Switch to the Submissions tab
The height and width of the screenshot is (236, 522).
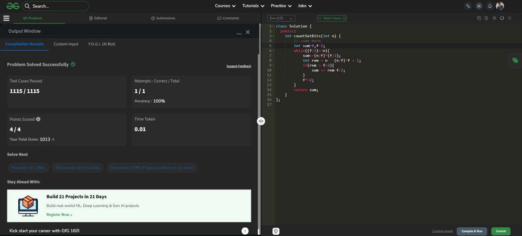pos(163,18)
